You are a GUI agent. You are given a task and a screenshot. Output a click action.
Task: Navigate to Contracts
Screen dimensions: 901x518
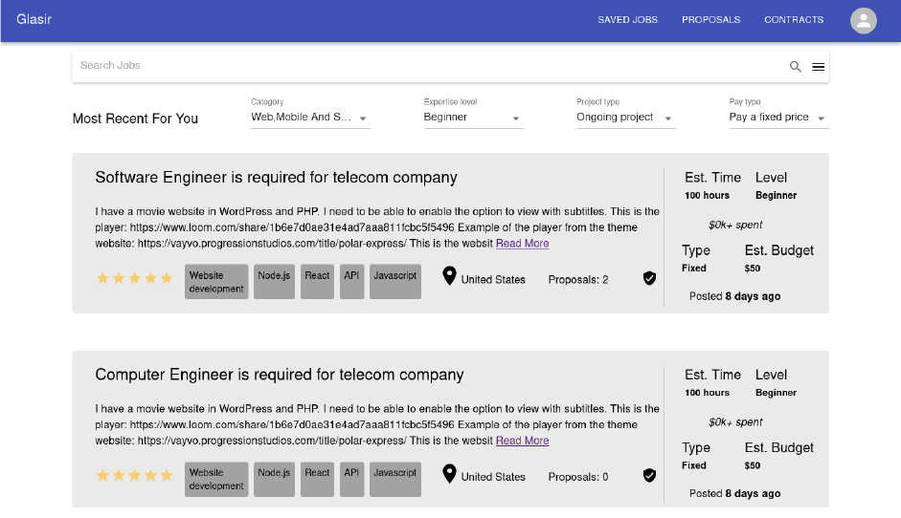point(794,20)
